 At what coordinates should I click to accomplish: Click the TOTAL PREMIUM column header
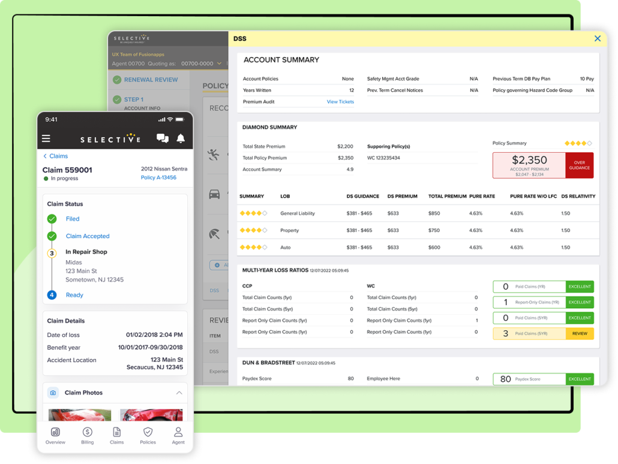[448, 196]
